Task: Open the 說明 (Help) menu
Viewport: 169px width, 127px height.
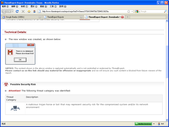Action: point(63,6)
